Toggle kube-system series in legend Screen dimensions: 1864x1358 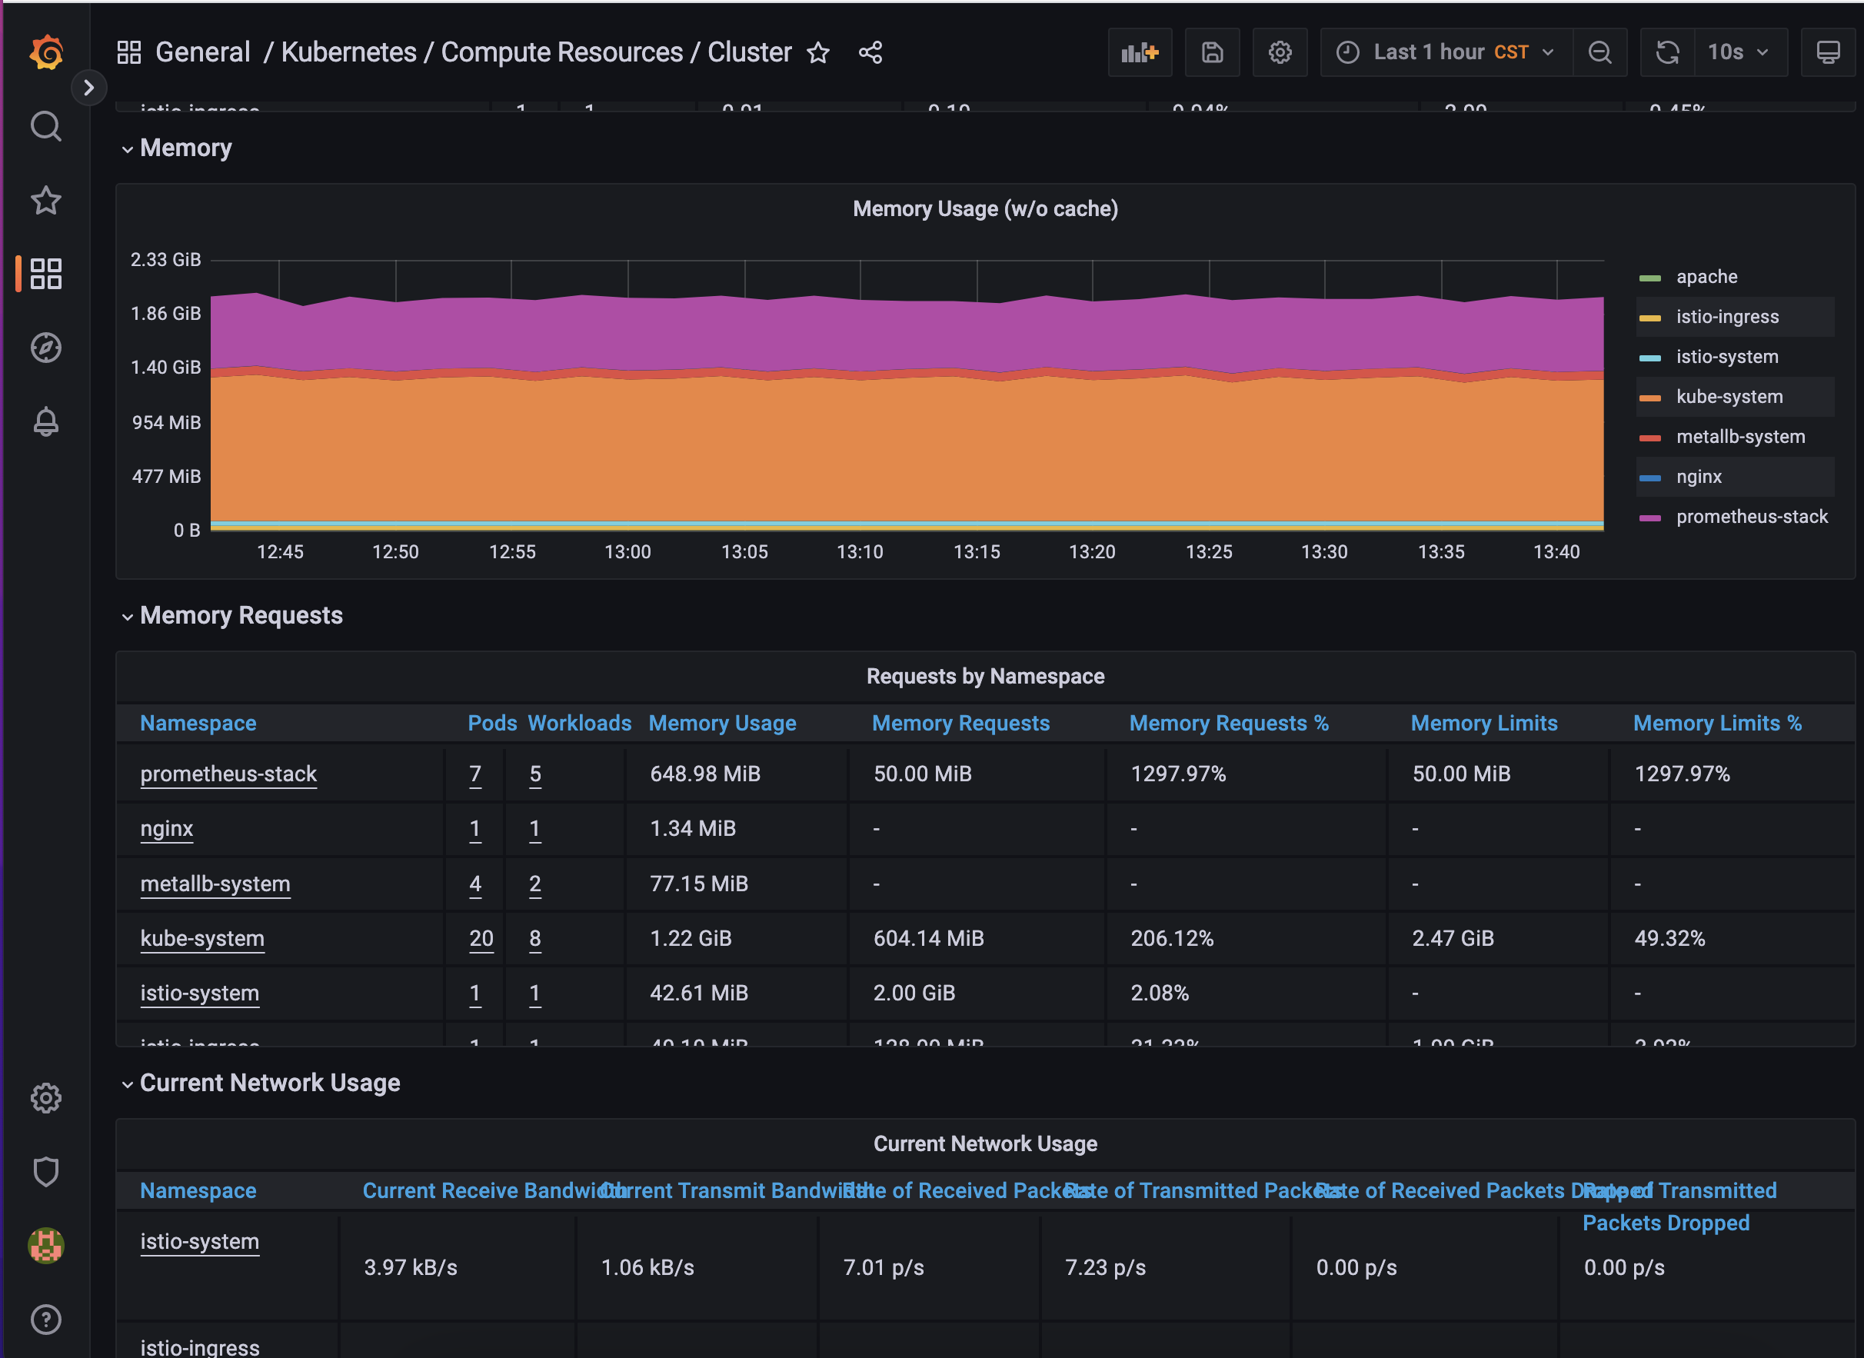[1729, 397]
